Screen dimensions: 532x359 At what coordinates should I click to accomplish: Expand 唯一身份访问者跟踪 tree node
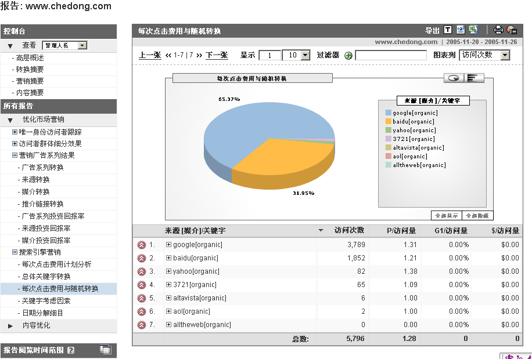(x=15, y=132)
